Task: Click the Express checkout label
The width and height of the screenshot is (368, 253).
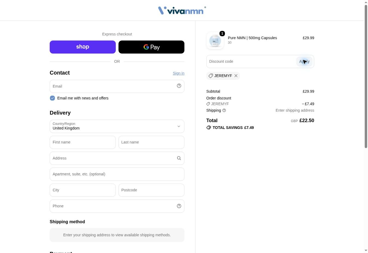Action: point(117,34)
